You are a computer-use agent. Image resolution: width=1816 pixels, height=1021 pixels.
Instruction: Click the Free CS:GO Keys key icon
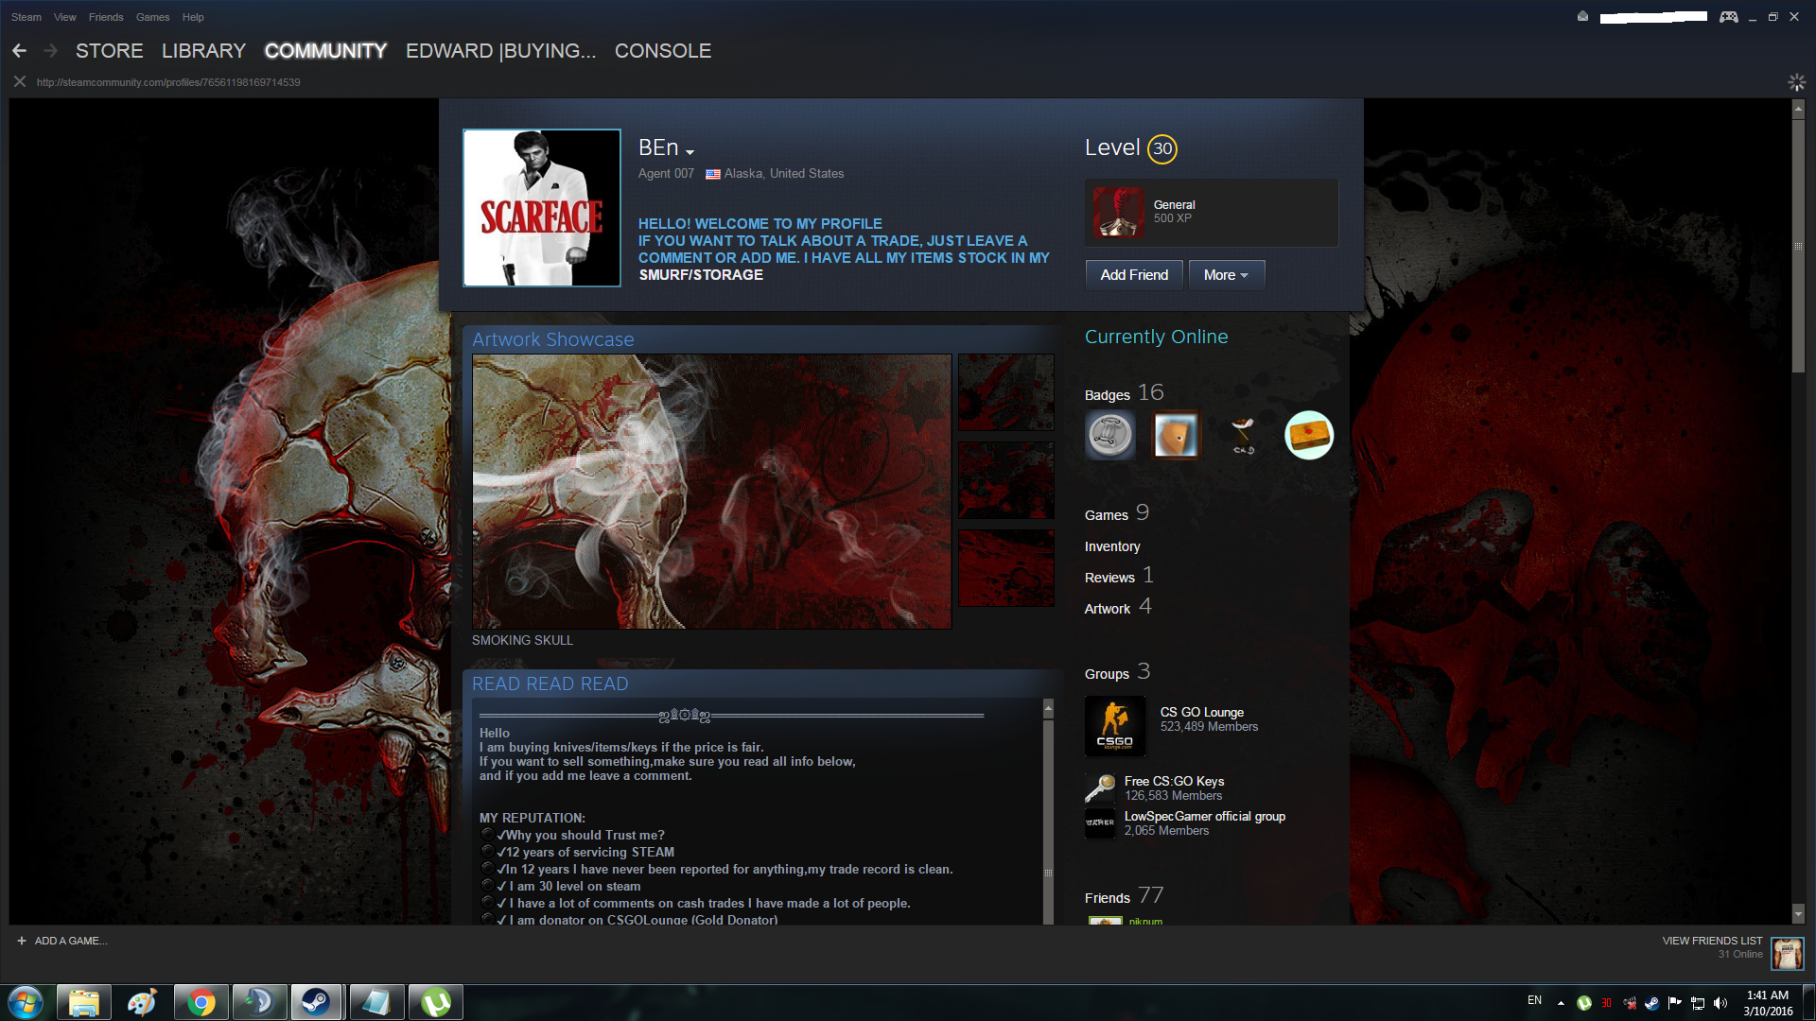1100,787
